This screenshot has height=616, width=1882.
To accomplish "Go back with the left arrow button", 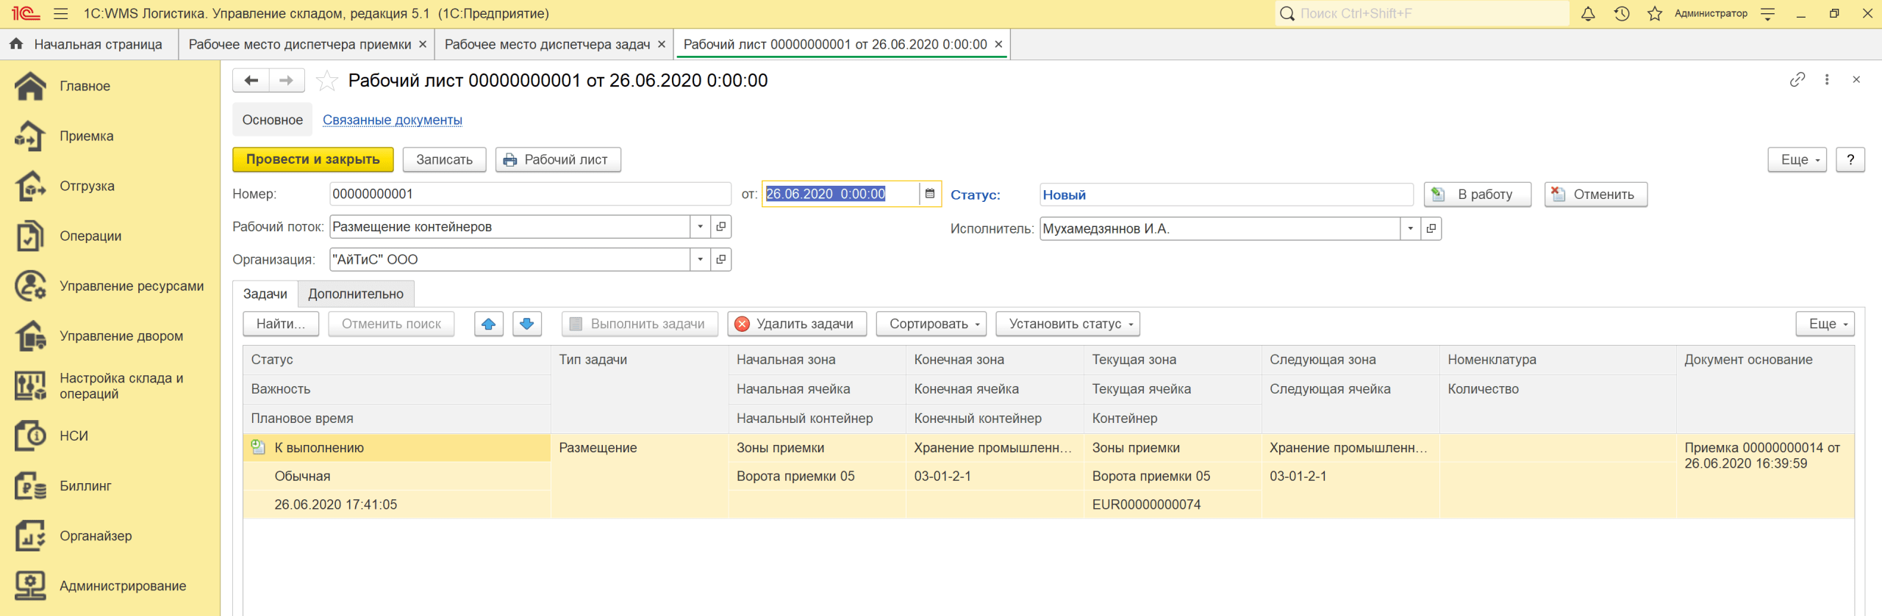I will point(251,81).
